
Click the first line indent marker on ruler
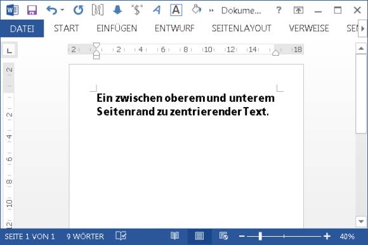(x=96, y=46)
